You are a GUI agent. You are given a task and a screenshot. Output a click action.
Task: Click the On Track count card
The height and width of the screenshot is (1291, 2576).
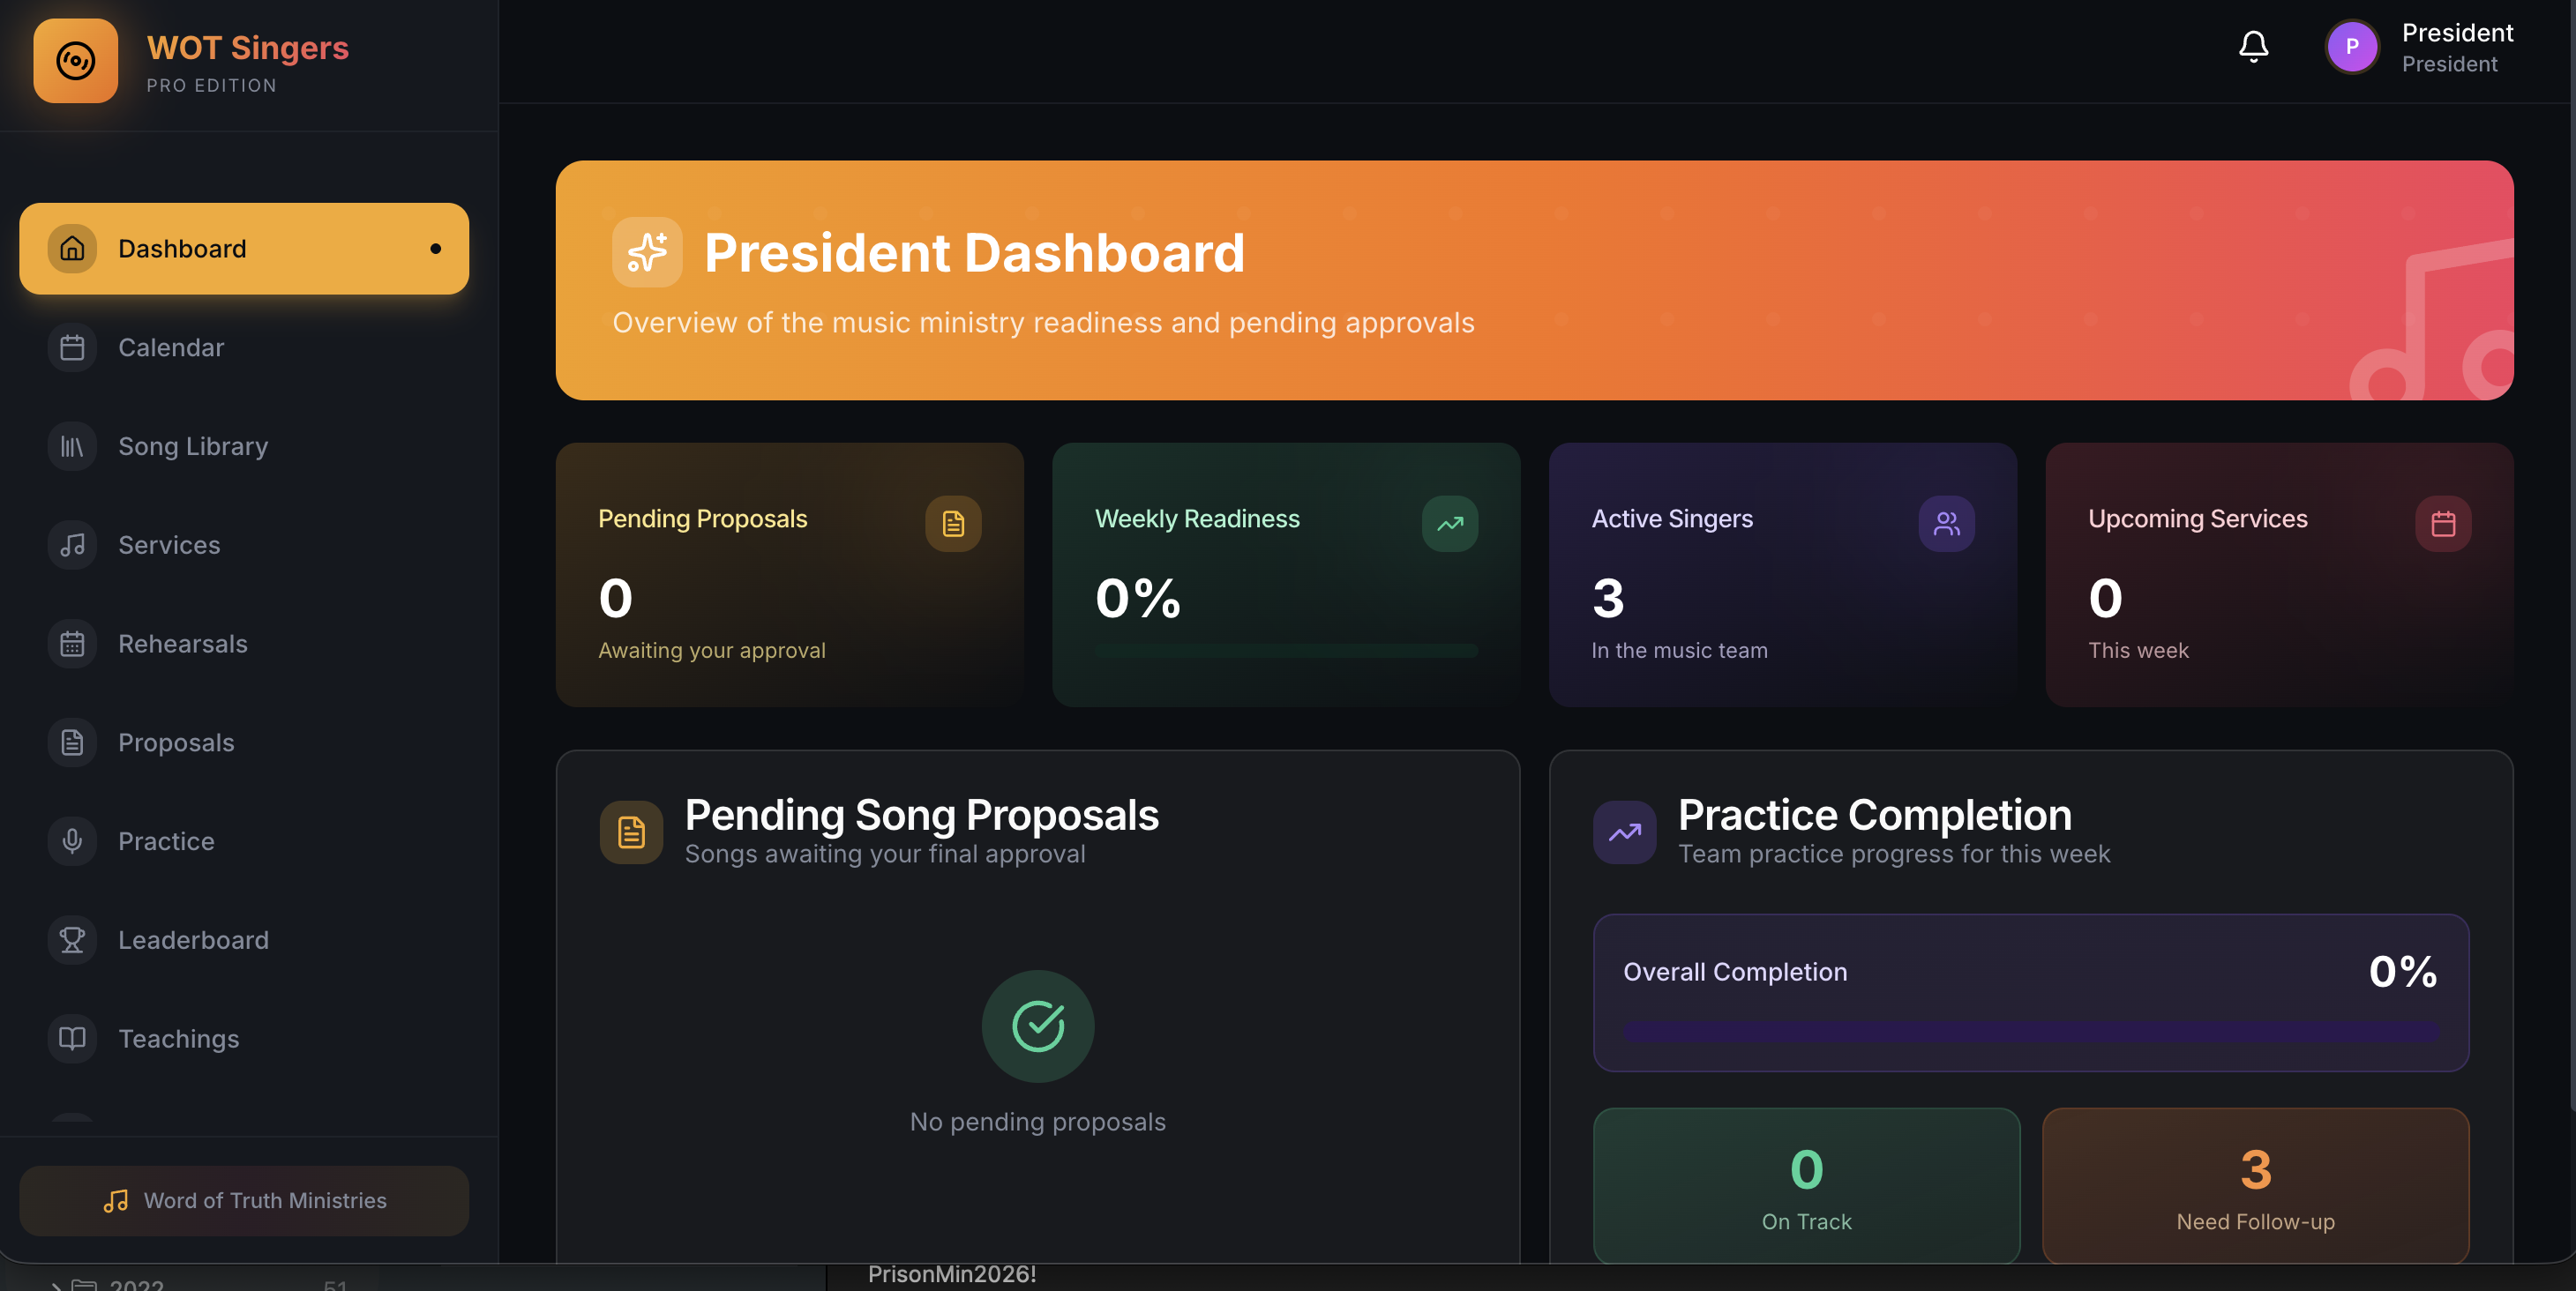coord(1806,1186)
